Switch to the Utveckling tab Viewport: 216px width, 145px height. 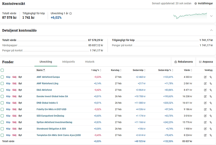(x=46, y=62)
